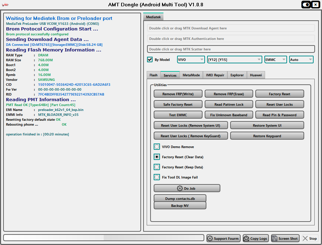Select Factory Reset (Clear Data) radio option
Image resolution: width=322 pixels, height=245 pixels.
157,157
